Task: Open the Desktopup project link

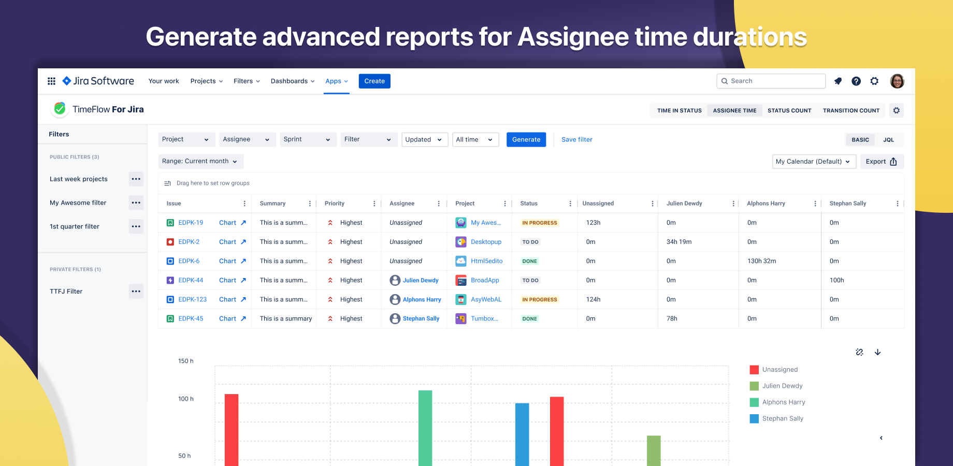Action: click(x=486, y=242)
